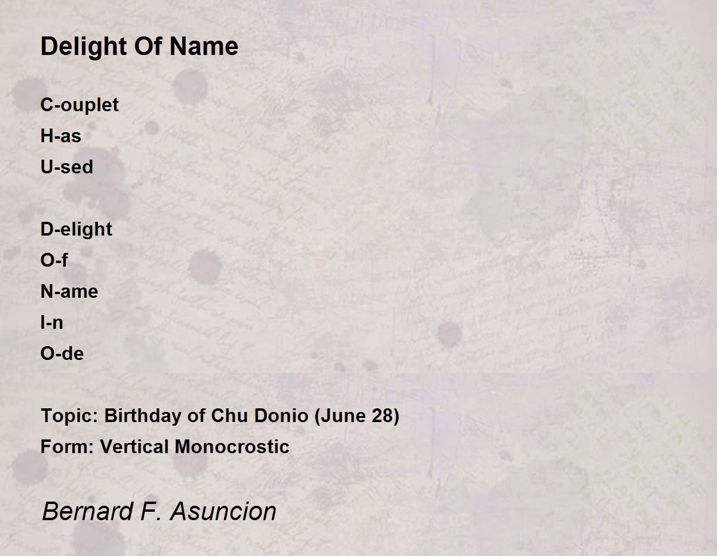This screenshot has width=717, height=556.
Task: Select the C-ouplet line
Action: [x=79, y=105]
